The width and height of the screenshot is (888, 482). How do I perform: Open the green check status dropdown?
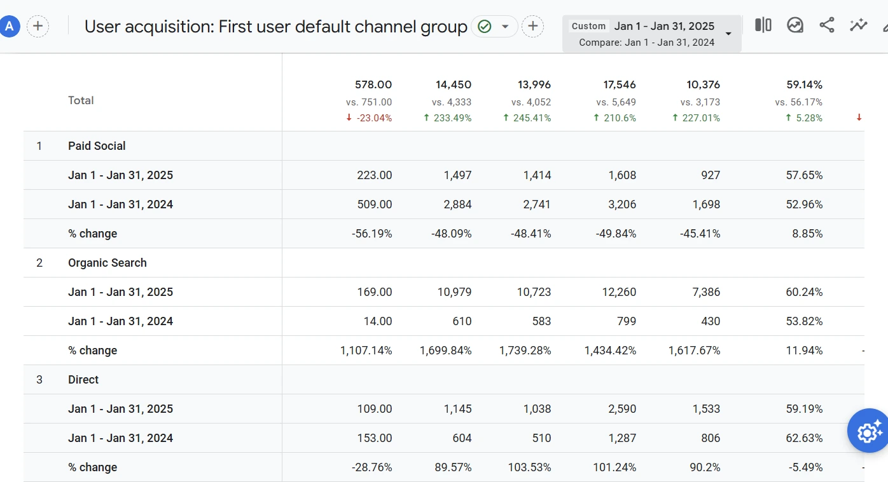(494, 27)
